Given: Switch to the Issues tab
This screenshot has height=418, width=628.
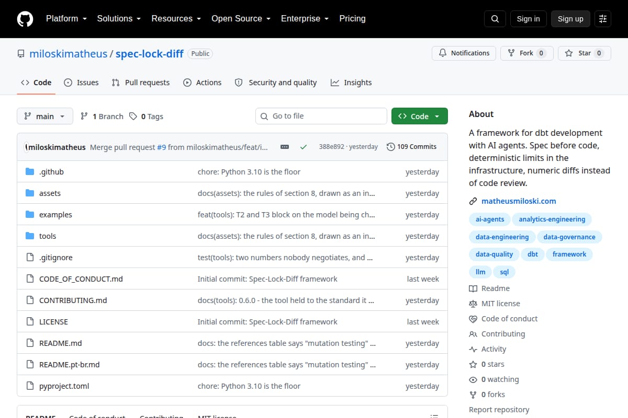Looking at the screenshot, I should point(81,83).
